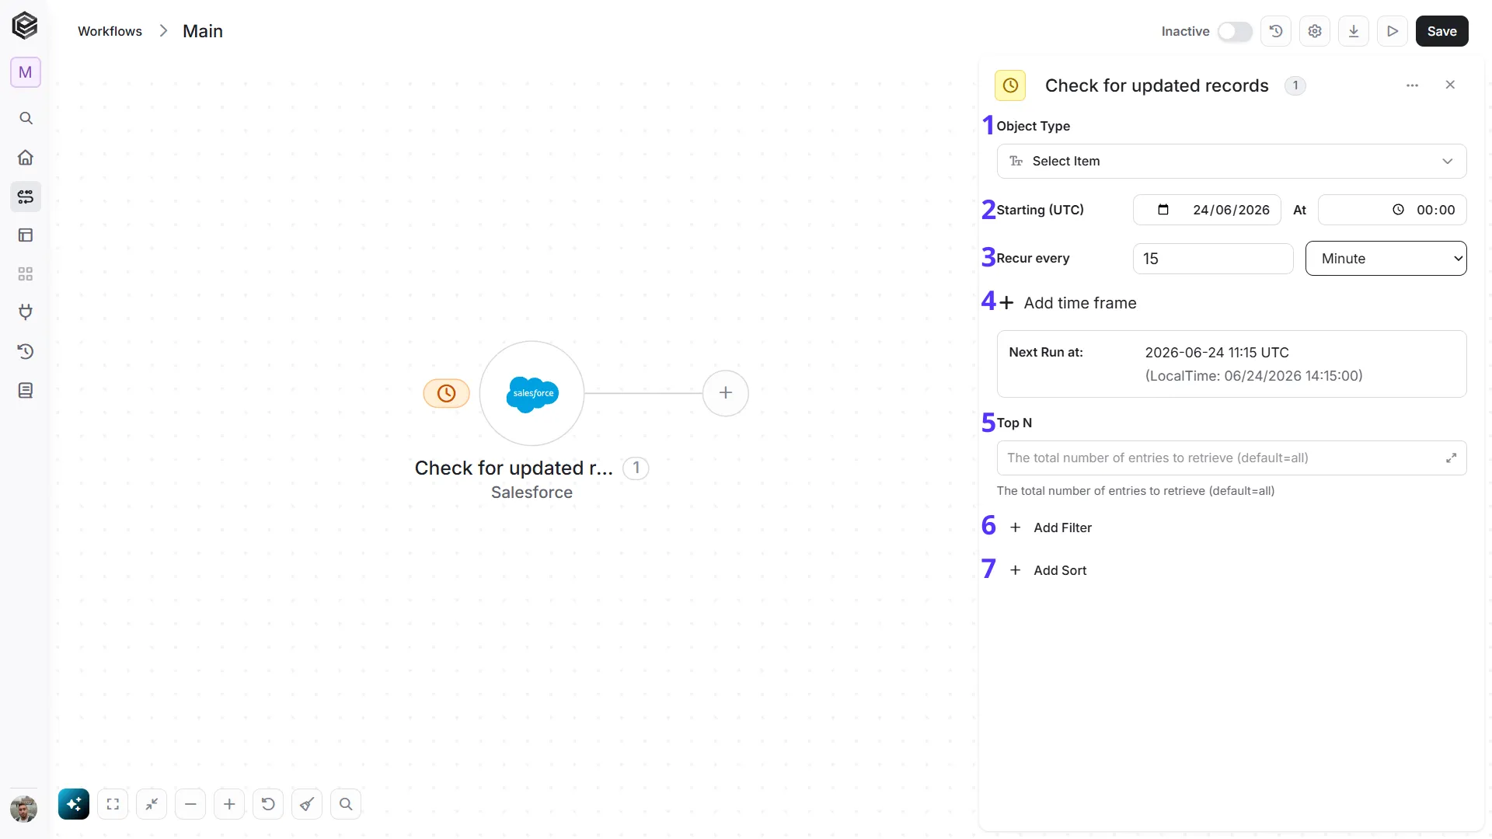The width and height of the screenshot is (1492, 839).
Task: Open the logs document sidebar icon
Action: (26, 390)
